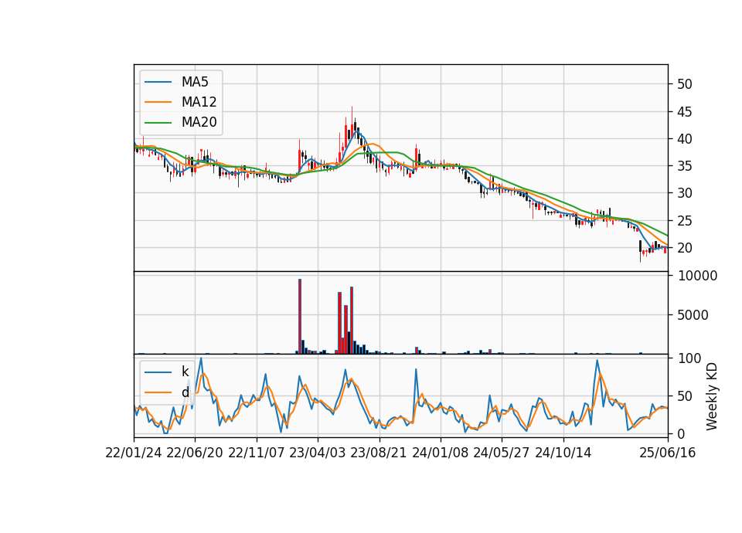This screenshot has width=742, height=533.
Task: Click the MA5 legend label
Action: [x=195, y=82]
